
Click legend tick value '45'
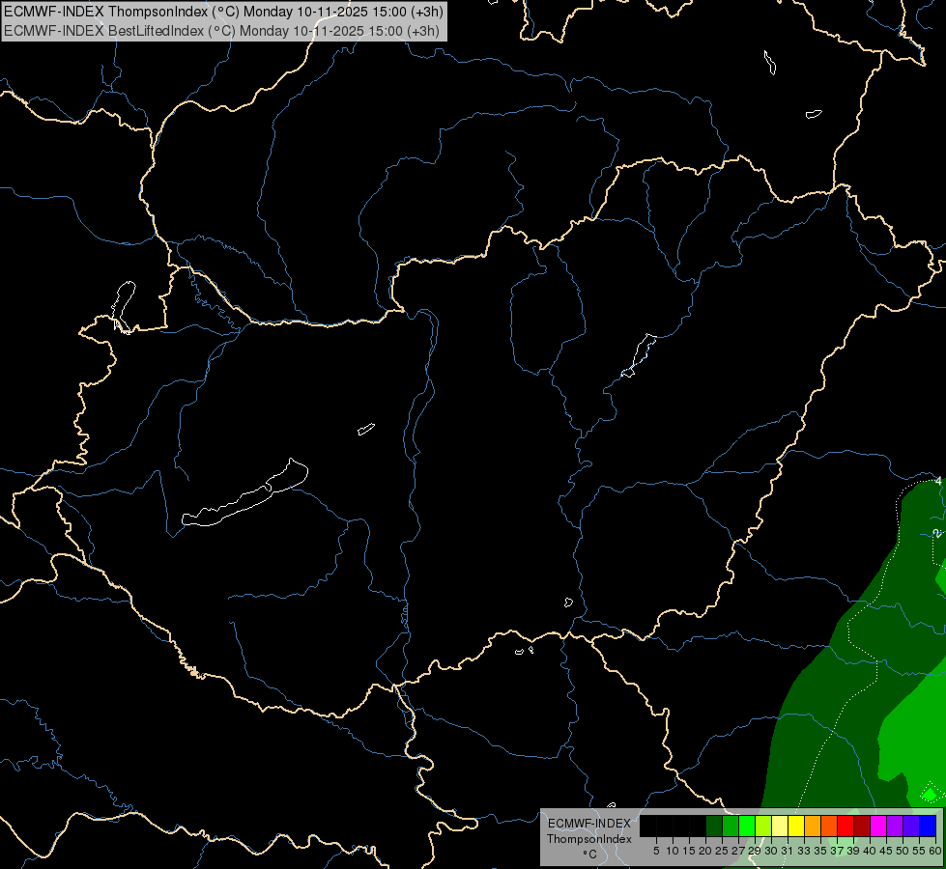886,851
